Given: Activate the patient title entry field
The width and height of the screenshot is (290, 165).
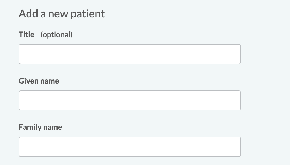Looking at the screenshot, I should 130,54.
